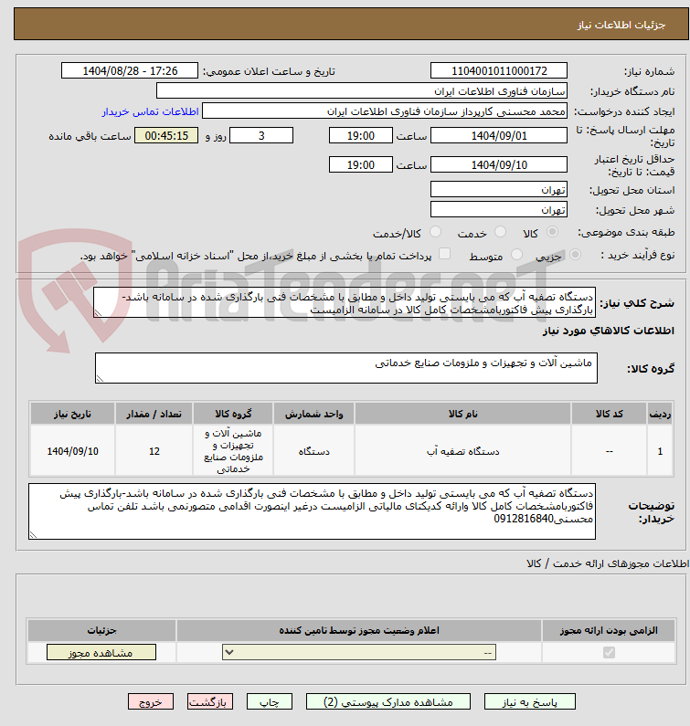Click the اعلام وضعیت مجوز توسط تامین کننده header

(x=359, y=631)
